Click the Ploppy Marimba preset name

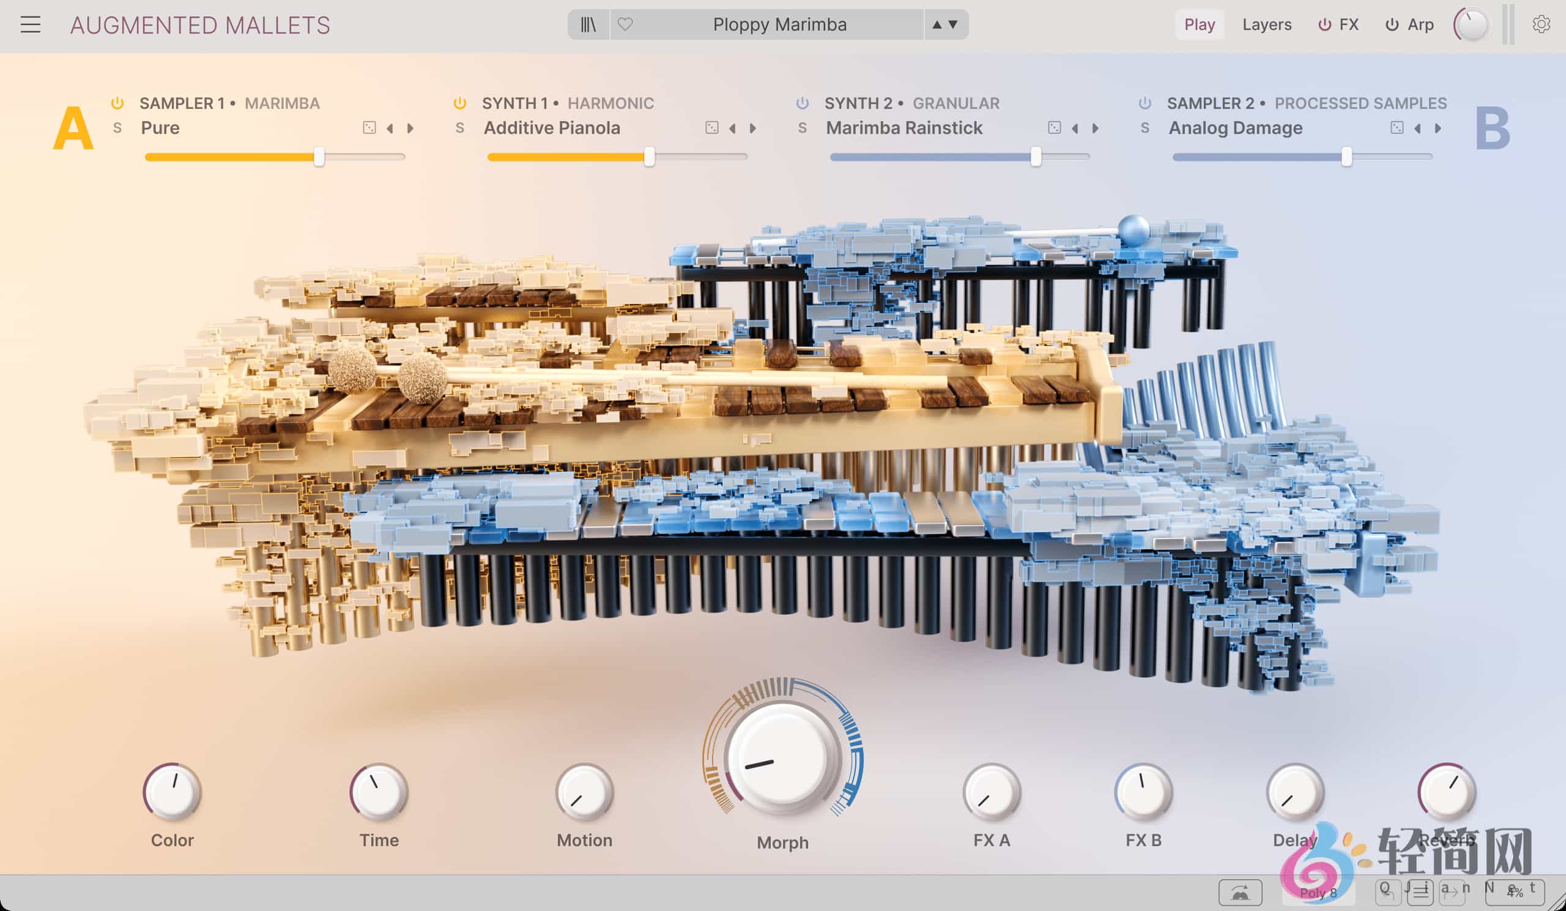[x=779, y=25]
